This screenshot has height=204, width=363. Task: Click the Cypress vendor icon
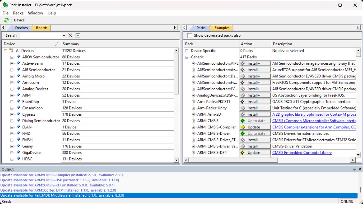[18, 114]
